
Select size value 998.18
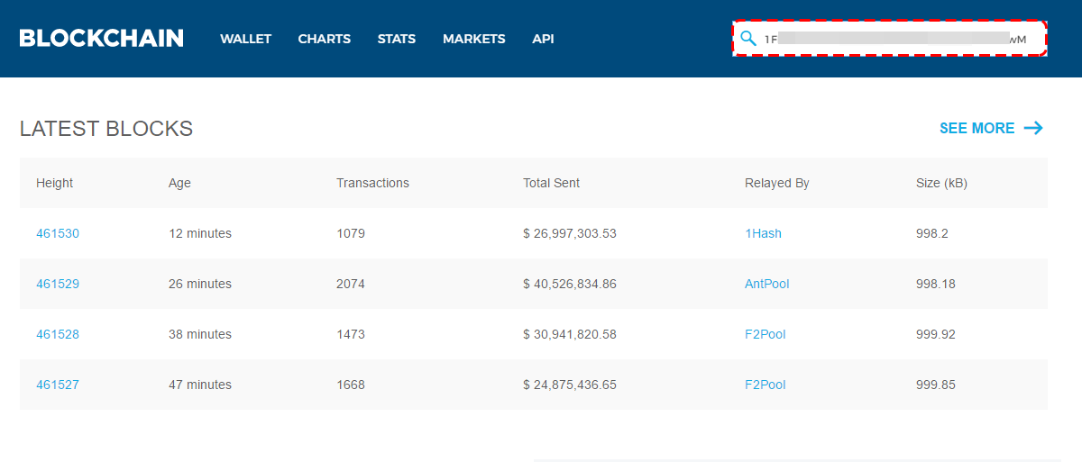[x=936, y=284]
